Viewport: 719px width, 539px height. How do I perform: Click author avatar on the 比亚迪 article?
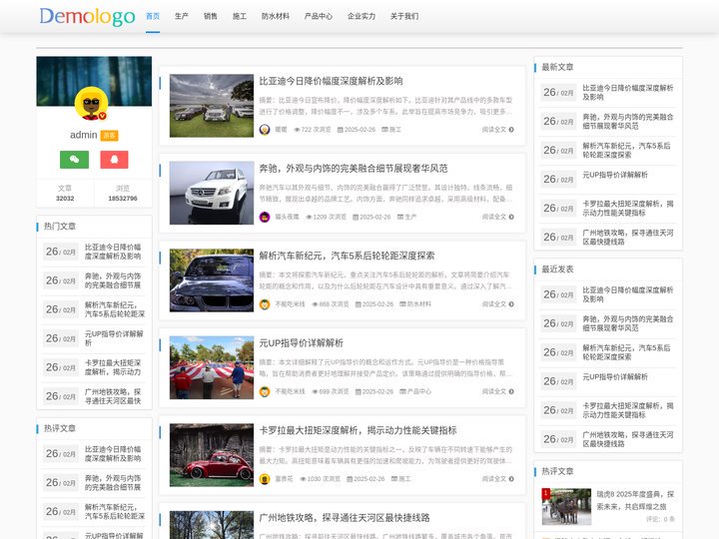tap(265, 130)
